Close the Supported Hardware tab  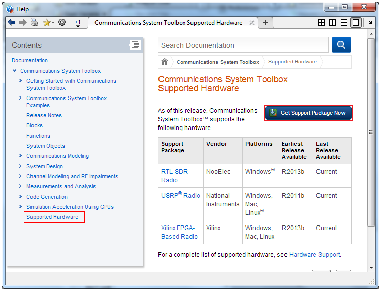click(x=252, y=23)
